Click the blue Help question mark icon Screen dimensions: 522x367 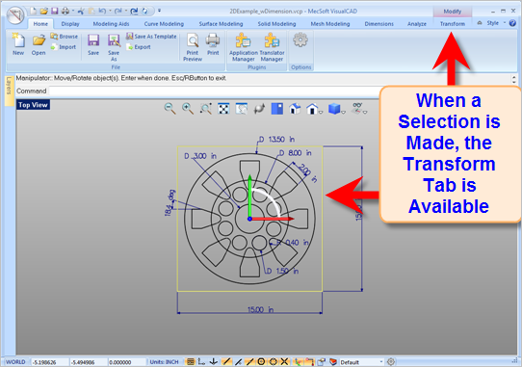point(513,23)
